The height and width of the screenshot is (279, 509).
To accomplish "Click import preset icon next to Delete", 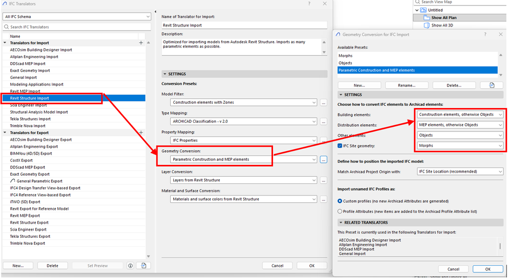I will point(492,86).
